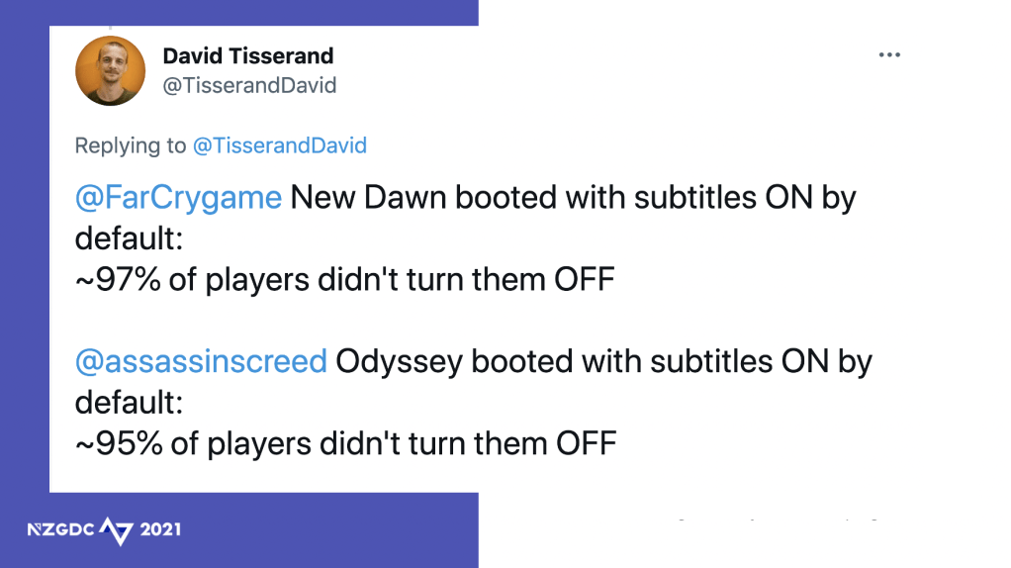Click "default:" under the Far Cry sentence
1011x568 pixels.
[x=130, y=238]
